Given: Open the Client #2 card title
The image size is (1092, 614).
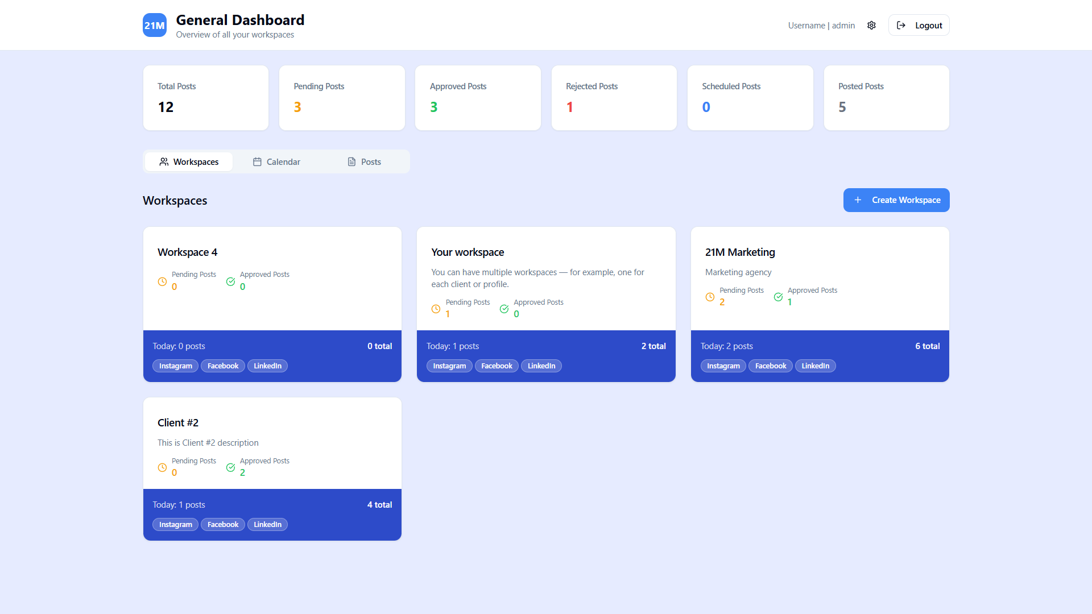Looking at the screenshot, I should (178, 422).
